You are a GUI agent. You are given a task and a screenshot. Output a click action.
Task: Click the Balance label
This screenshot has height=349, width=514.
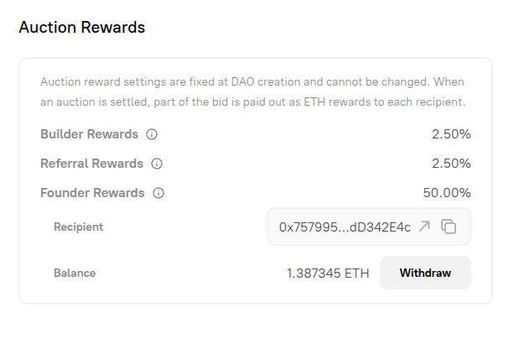75,273
